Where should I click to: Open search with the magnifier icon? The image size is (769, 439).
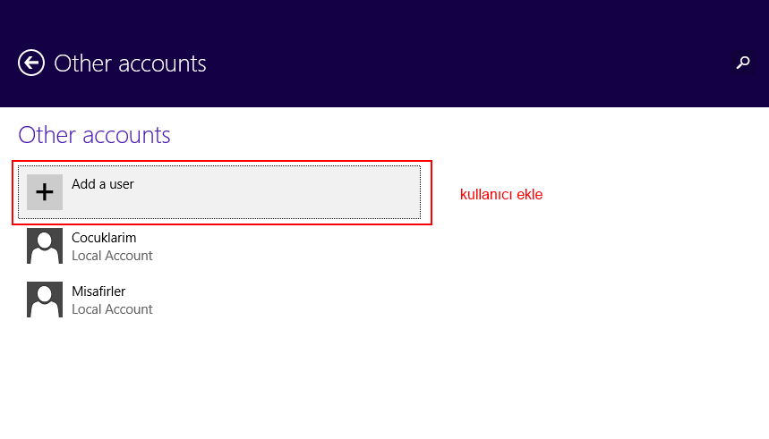pyautogui.click(x=743, y=63)
